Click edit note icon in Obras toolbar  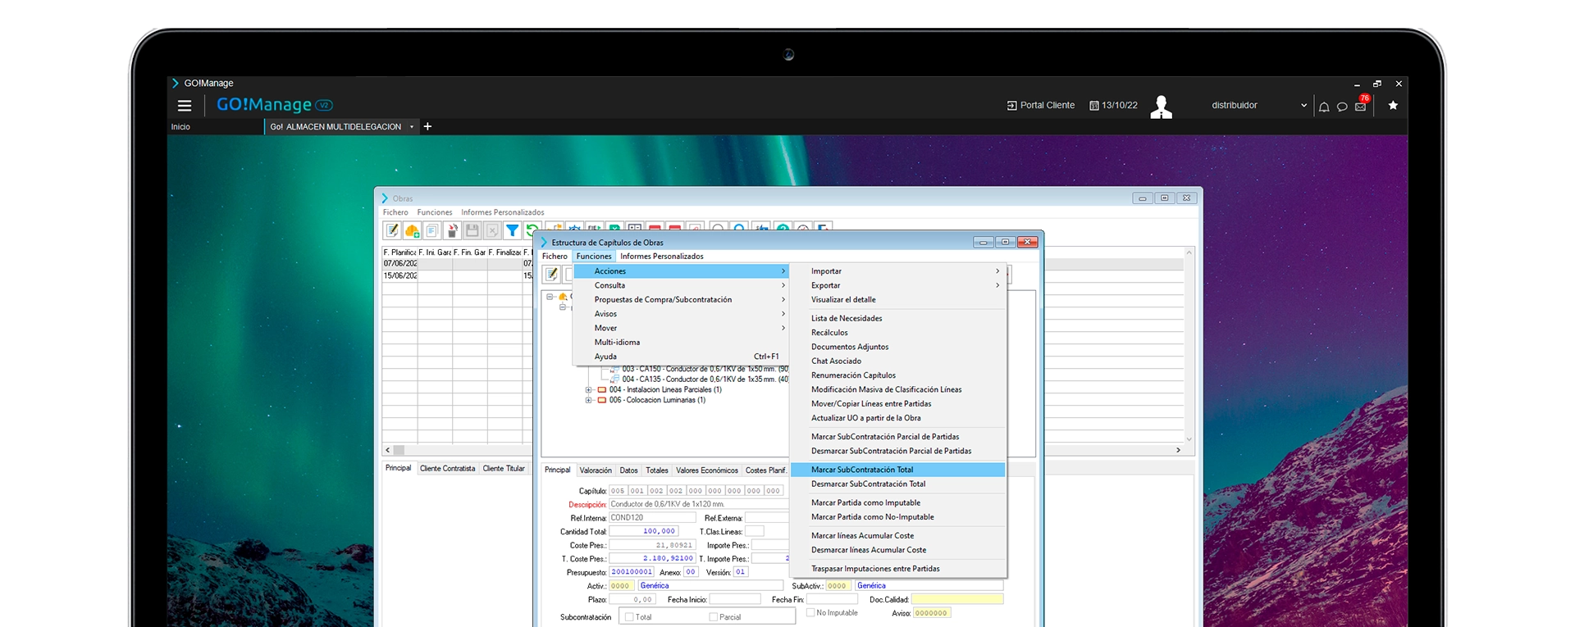pos(392,231)
